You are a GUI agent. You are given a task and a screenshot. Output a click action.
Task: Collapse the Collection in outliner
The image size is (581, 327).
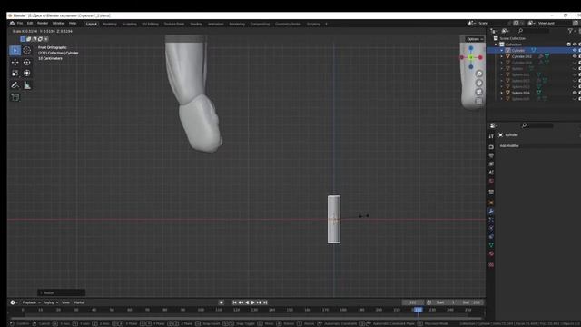pos(497,45)
